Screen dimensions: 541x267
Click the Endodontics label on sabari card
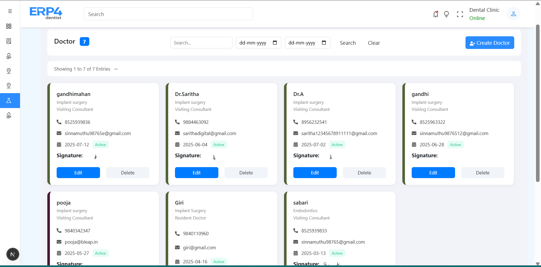(x=305, y=211)
